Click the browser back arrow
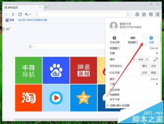164x124 pixels. (x=7, y=14)
